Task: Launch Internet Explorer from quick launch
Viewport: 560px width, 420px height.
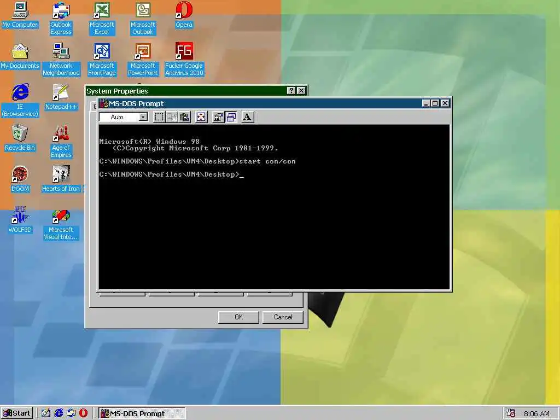Action: click(x=59, y=413)
